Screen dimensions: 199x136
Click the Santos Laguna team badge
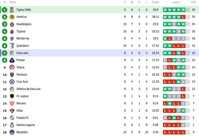12,125
